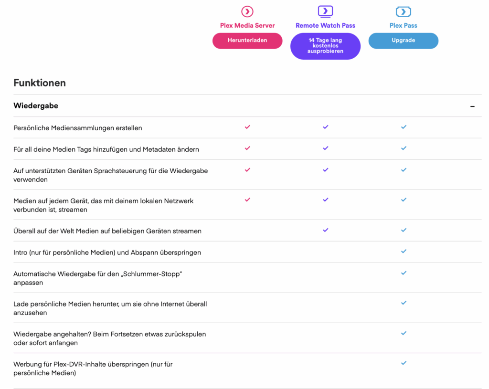Viewport: 489px width, 389px height.
Task: Click blue checkmark for Intro überspringen row
Action: (404, 252)
